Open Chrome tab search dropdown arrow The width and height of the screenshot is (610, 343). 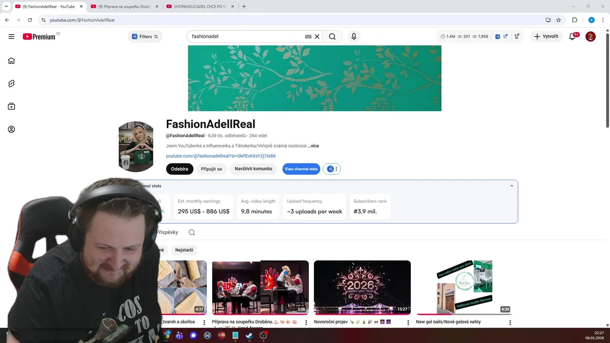6,6
